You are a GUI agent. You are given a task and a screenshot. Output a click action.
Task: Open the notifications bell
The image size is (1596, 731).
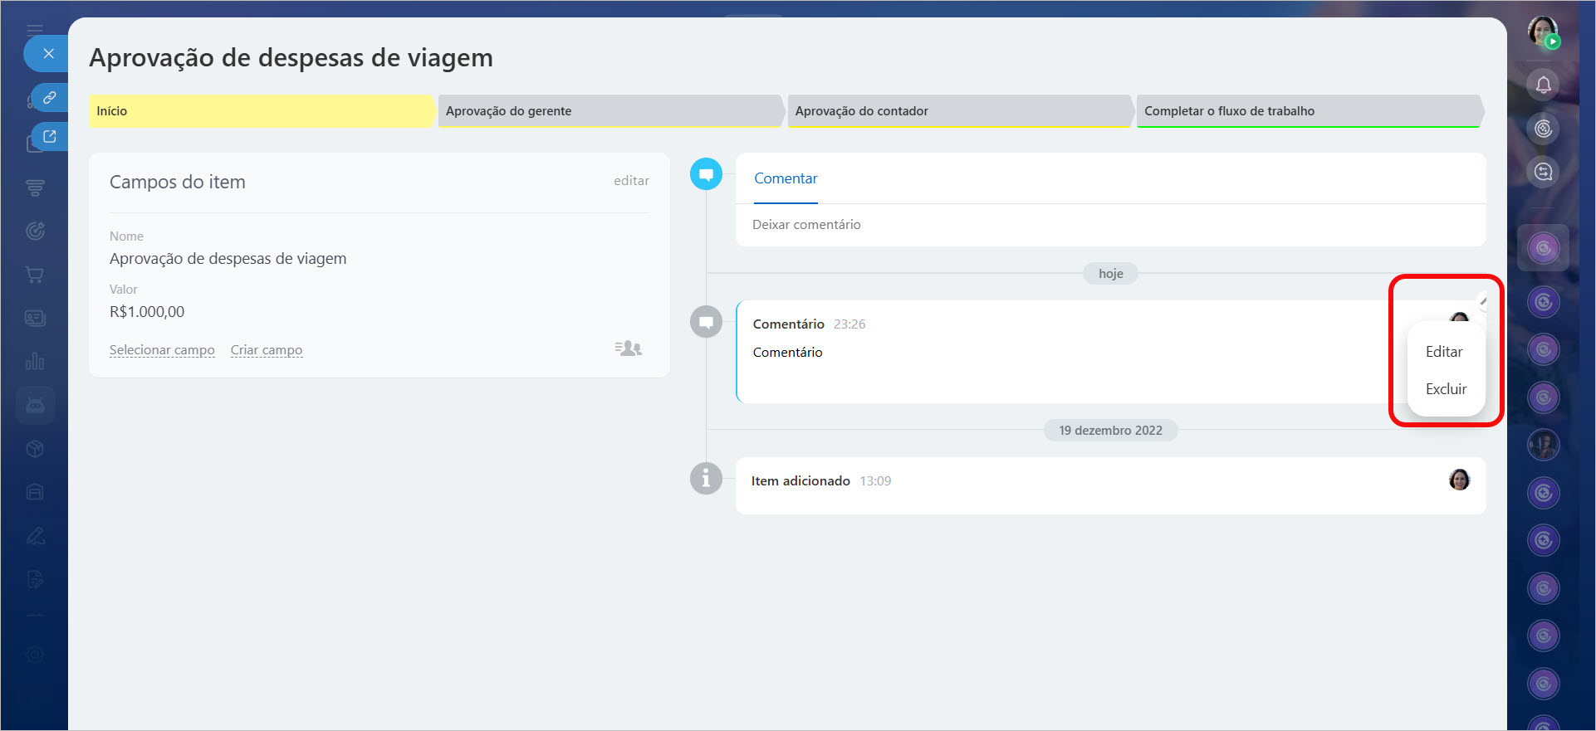pos(1543,85)
